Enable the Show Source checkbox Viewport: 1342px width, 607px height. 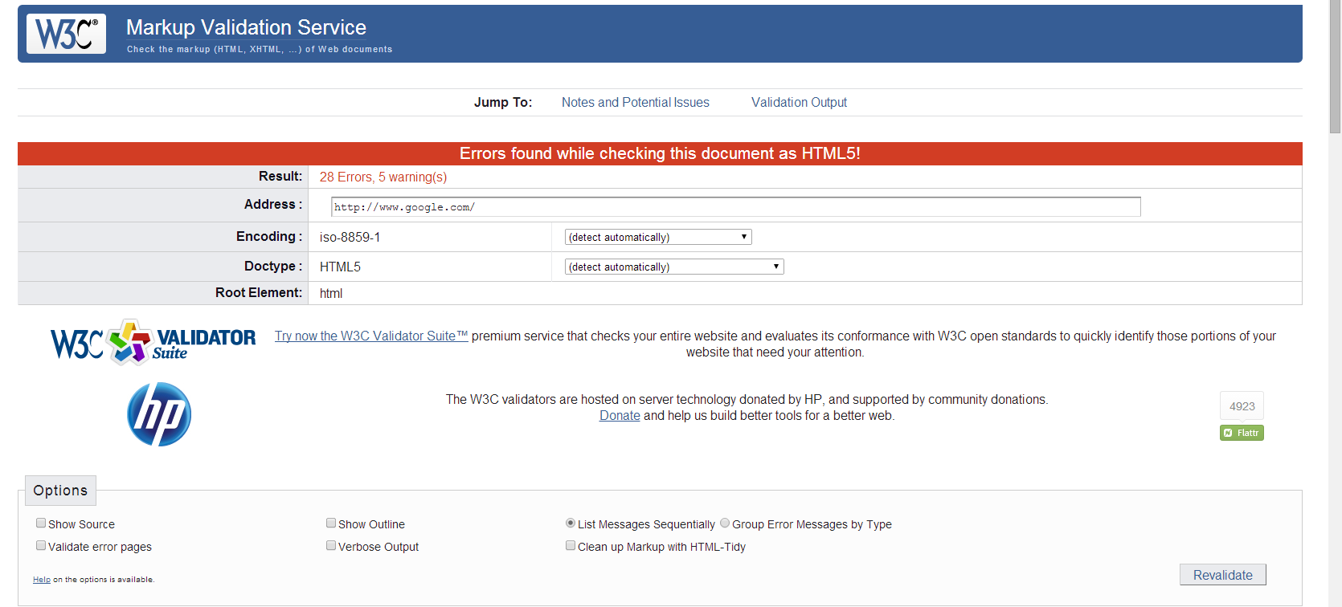click(41, 523)
